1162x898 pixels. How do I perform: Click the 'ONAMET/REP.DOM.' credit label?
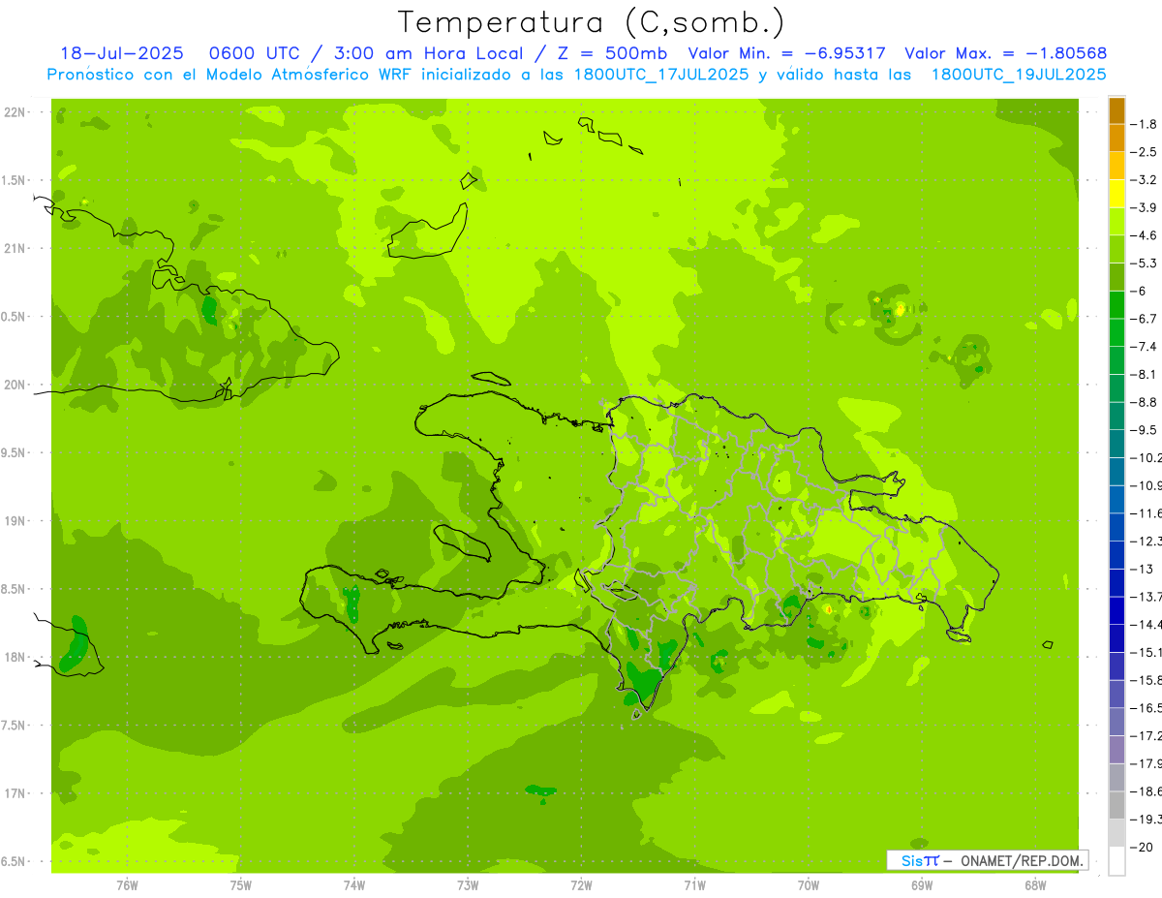pyautogui.click(x=1022, y=860)
